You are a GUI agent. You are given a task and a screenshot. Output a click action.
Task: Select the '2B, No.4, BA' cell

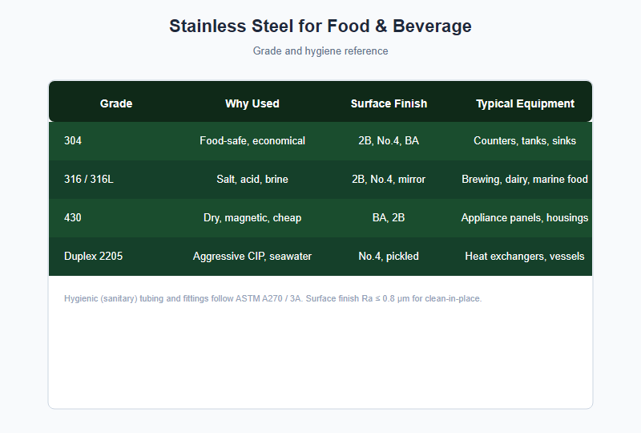(389, 141)
